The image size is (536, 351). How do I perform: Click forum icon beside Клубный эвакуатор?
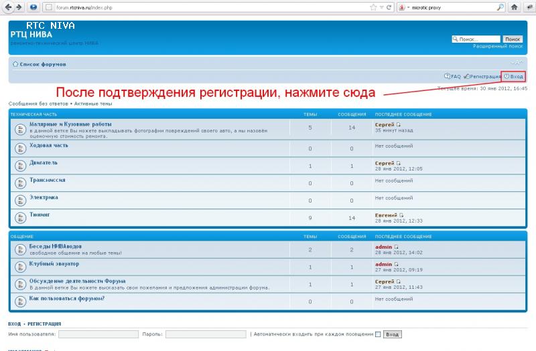click(20, 267)
